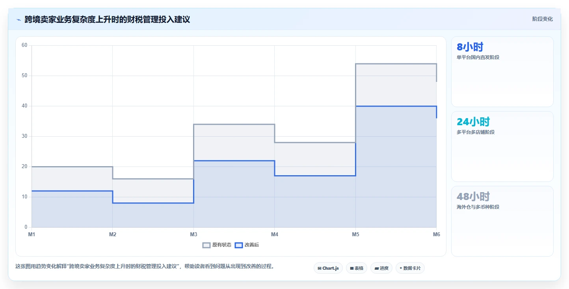This screenshot has height=289, width=569.
Task: Click the lightning icon beside the title
Action: (x=19, y=19)
